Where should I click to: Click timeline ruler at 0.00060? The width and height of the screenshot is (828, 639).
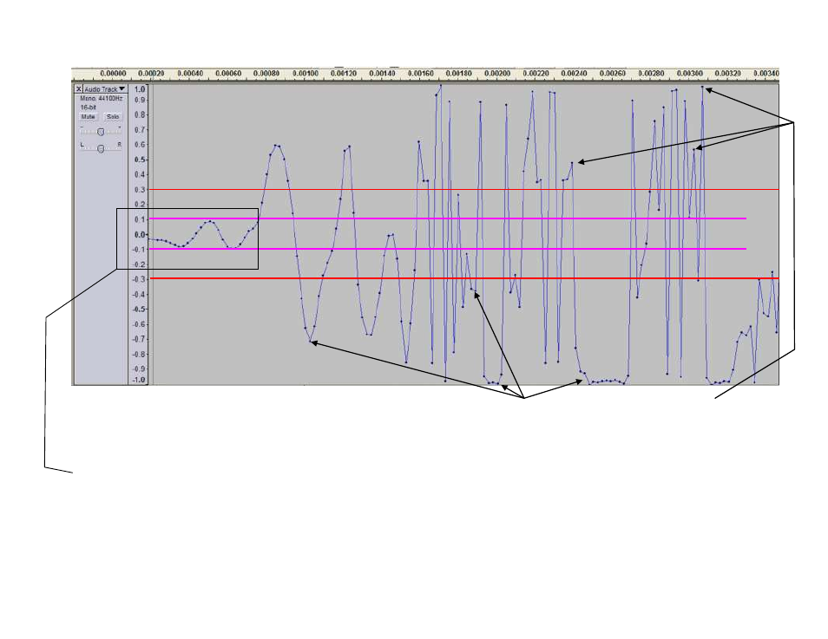pyautogui.click(x=228, y=74)
